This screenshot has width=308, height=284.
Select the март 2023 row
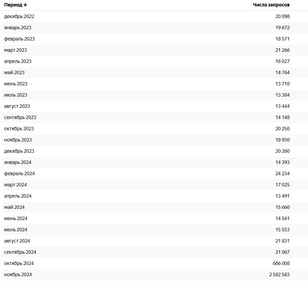(x=154, y=50)
